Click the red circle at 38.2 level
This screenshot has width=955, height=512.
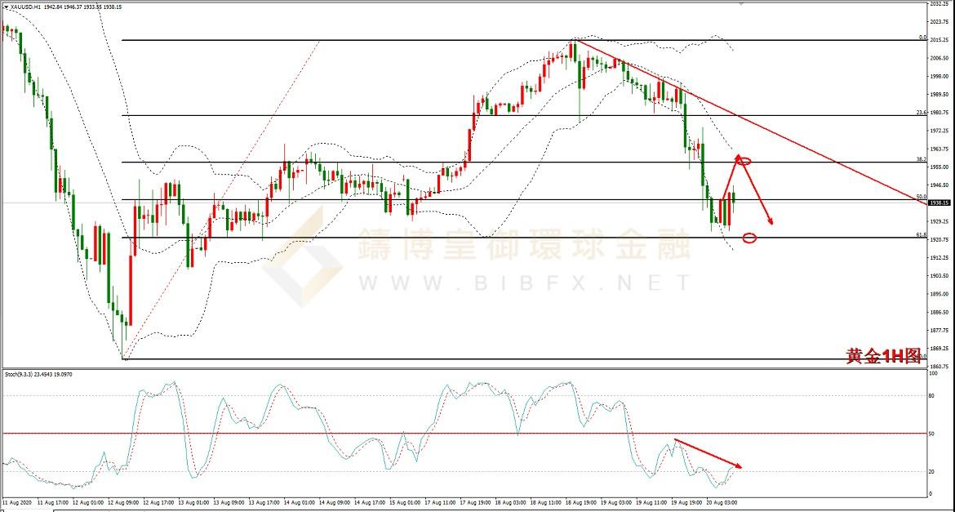[744, 161]
